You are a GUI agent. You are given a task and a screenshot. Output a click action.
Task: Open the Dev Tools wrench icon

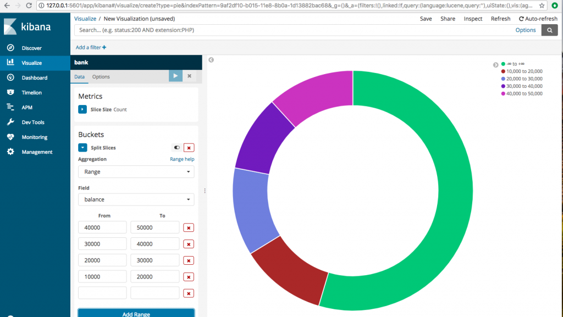pyautogui.click(x=11, y=122)
